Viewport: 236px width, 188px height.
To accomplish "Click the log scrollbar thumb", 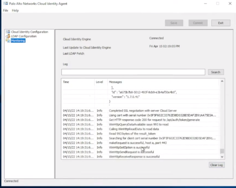I will pos(222,151).
